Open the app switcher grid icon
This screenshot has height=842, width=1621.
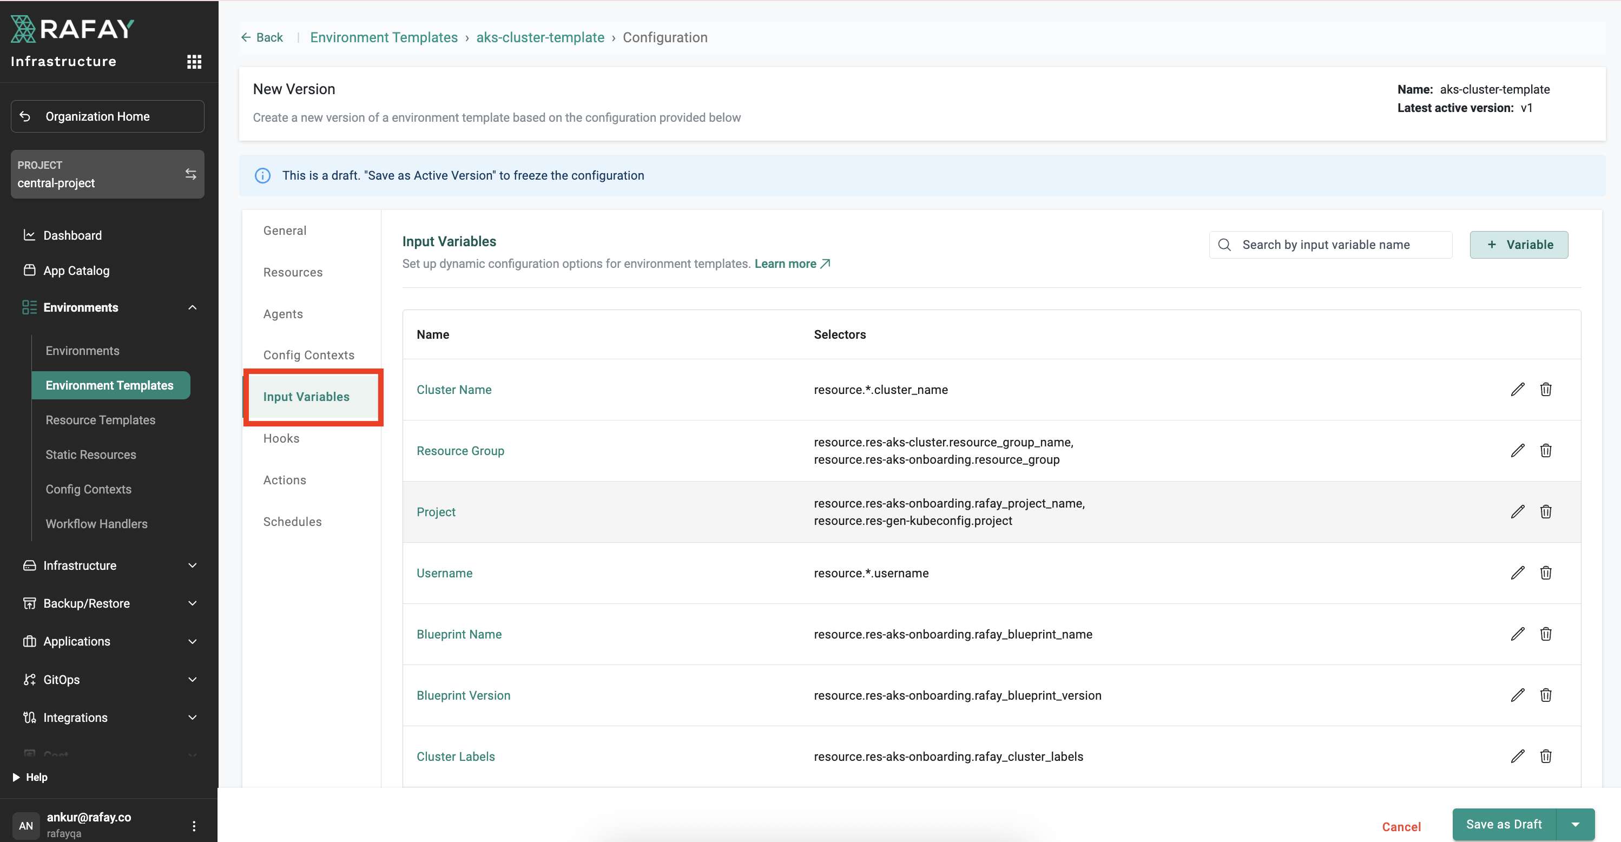[x=194, y=62]
